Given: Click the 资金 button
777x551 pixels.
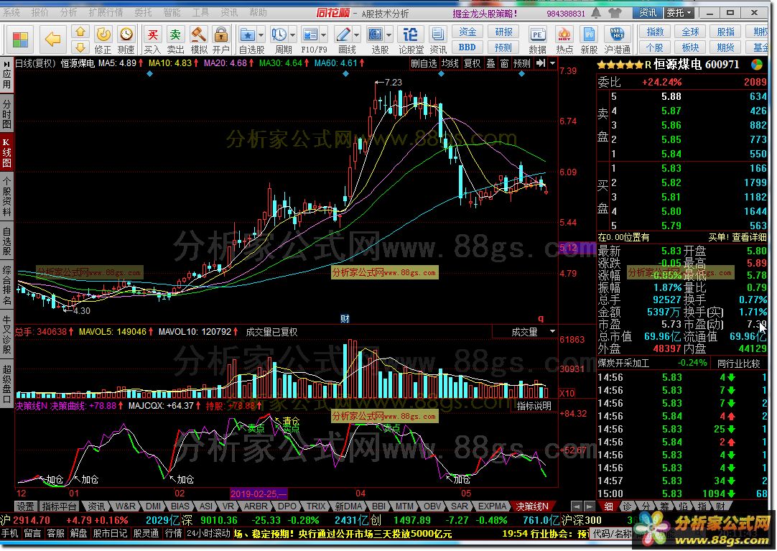Looking at the screenshot, I should [x=467, y=32].
